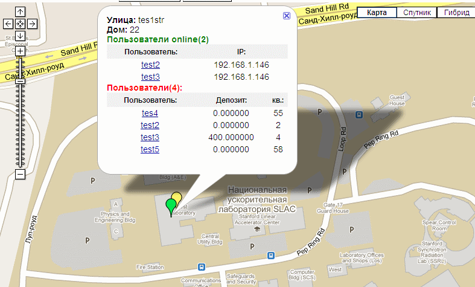Screen dimensions: 475x287
Task: Click the Gate 17 Guard House label
Action: [x=333, y=208]
